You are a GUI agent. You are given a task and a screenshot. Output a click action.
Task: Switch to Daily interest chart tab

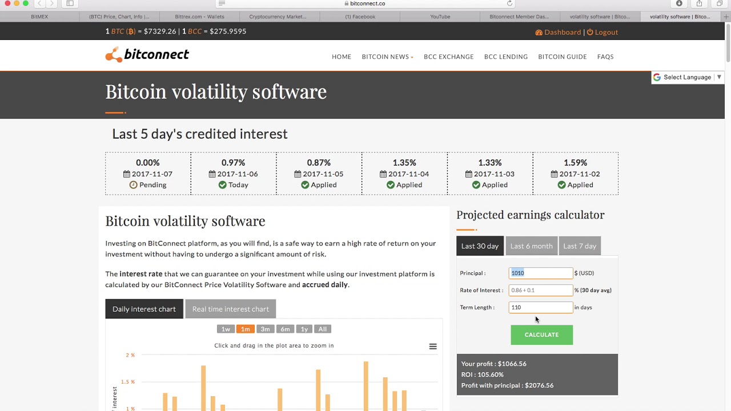pos(144,309)
